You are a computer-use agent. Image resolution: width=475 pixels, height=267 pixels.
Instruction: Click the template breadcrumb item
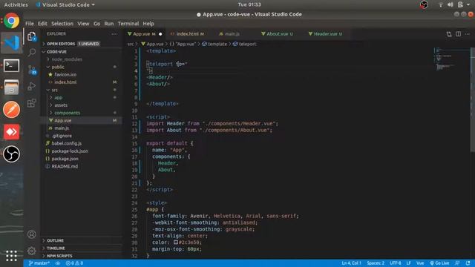point(214,44)
